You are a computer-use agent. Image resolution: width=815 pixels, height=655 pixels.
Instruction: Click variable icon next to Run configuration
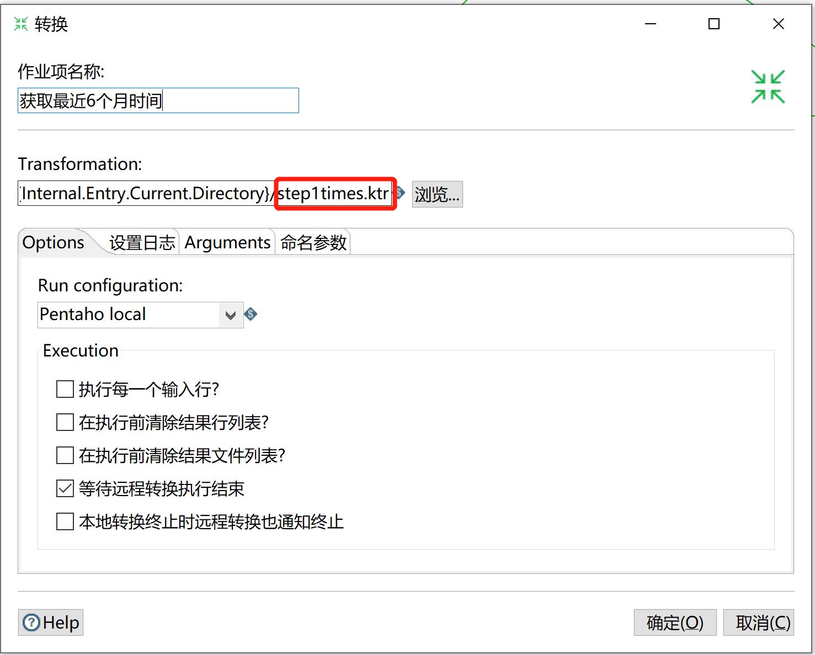tap(251, 314)
